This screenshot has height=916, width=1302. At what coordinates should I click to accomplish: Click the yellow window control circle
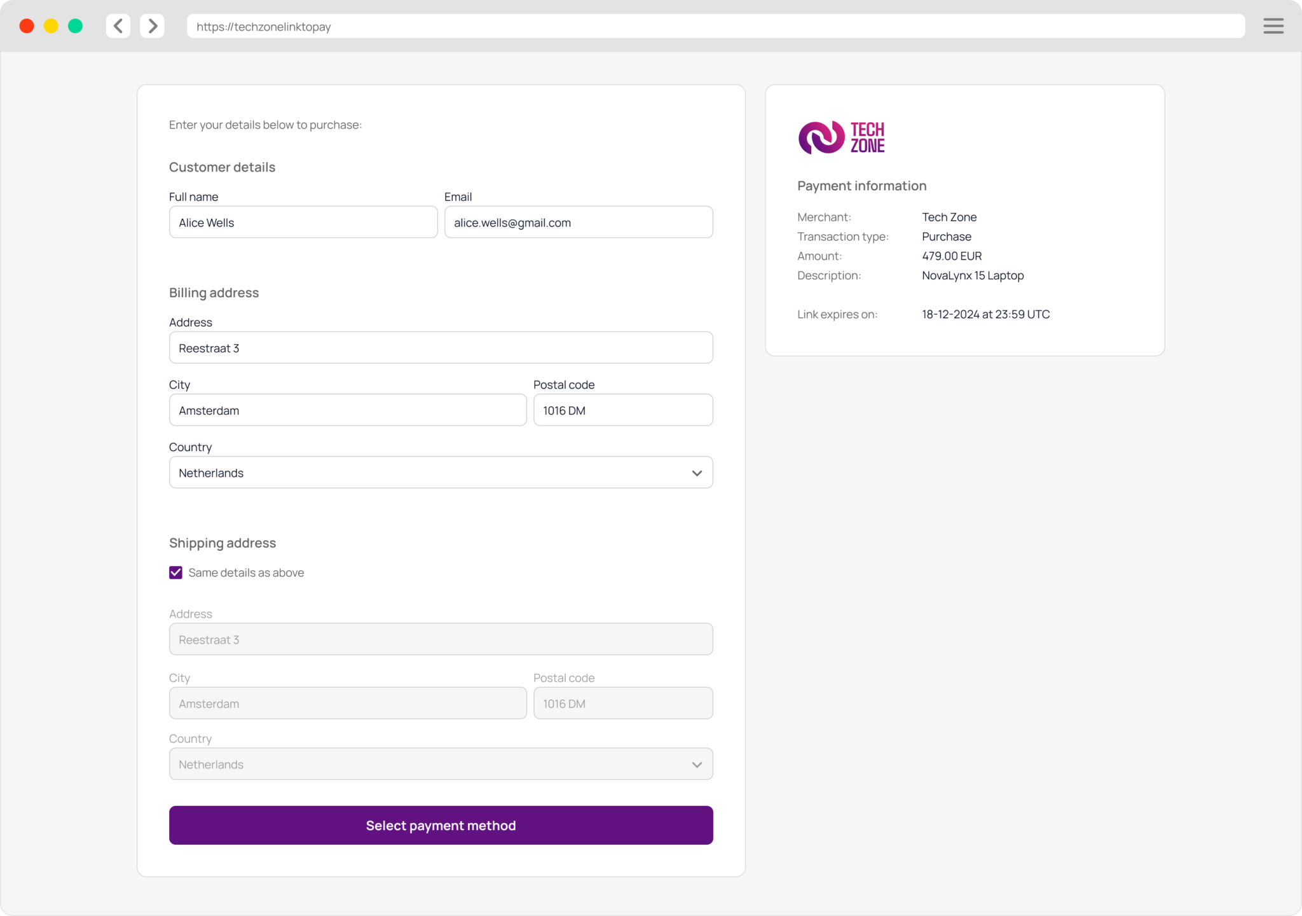pos(50,26)
